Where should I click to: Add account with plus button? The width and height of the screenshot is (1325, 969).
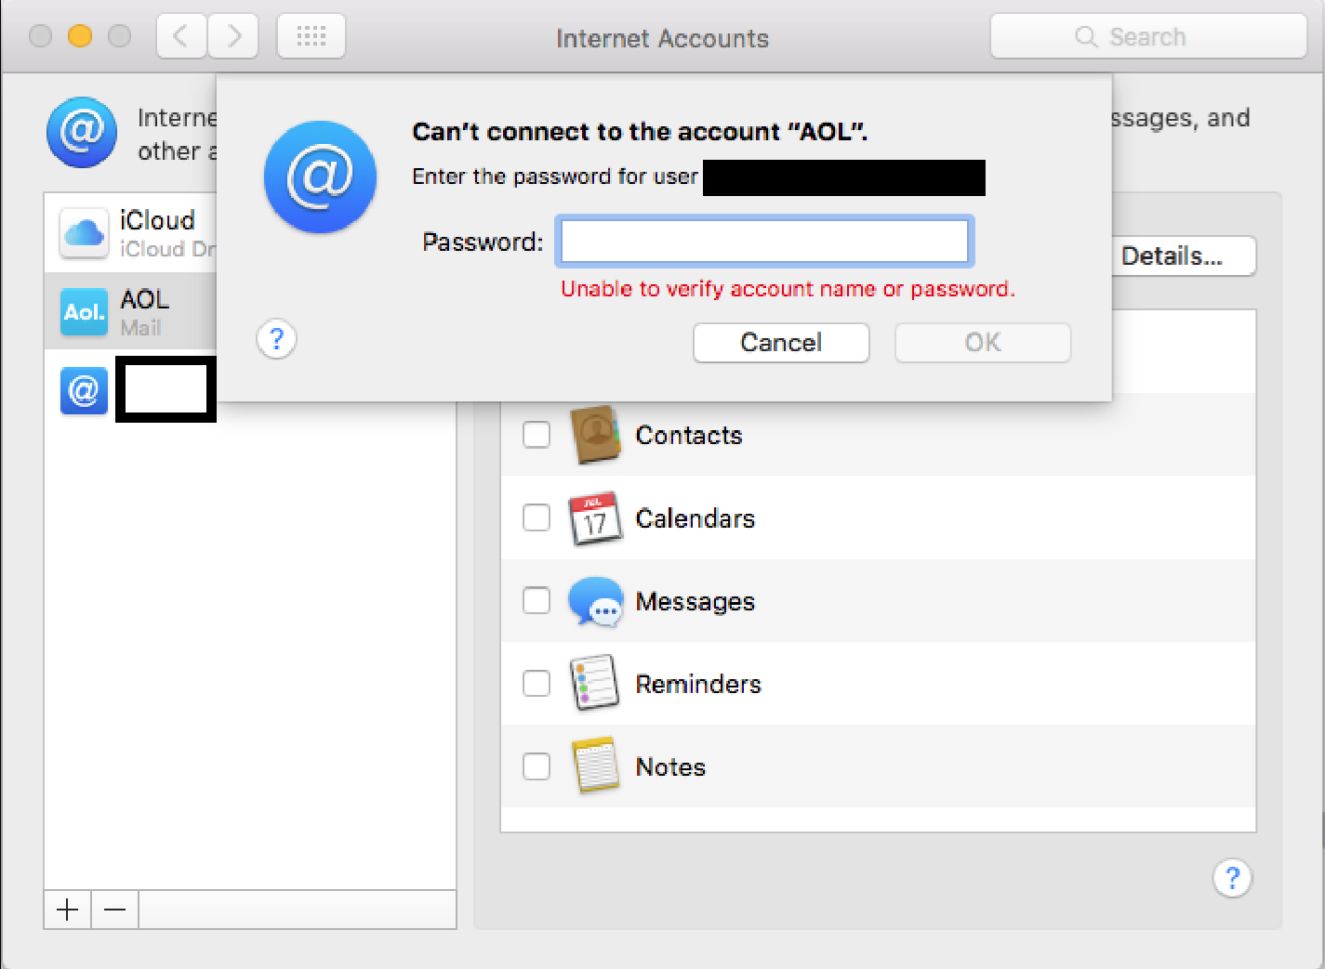68,910
